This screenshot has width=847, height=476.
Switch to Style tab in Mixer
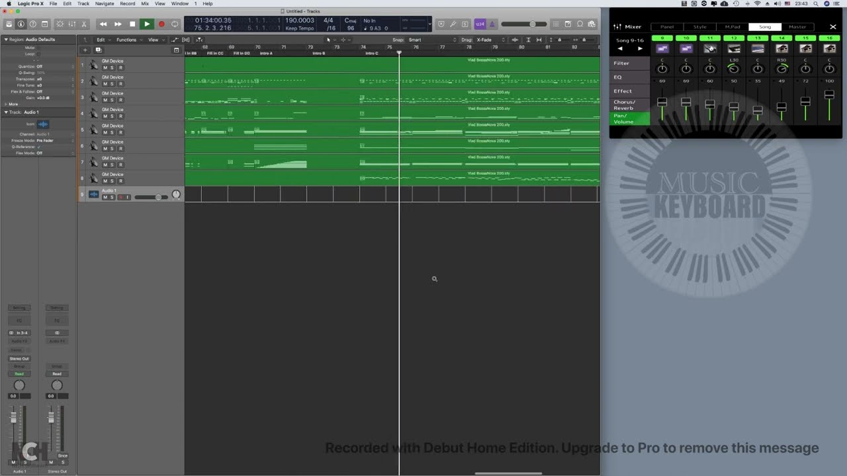coord(699,27)
